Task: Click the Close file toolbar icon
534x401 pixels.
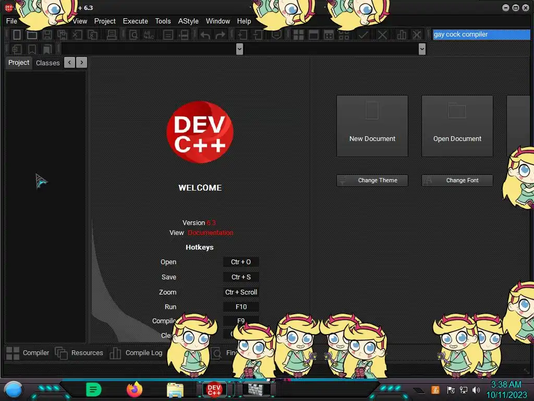Action: click(77, 34)
